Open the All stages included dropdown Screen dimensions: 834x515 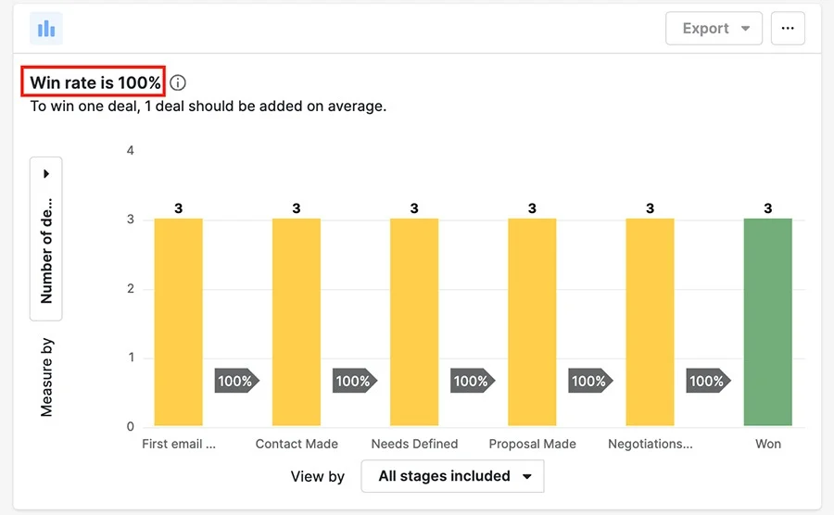click(x=452, y=476)
